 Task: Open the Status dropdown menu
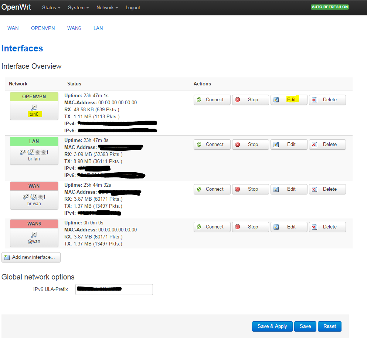pyautogui.click(x=51, y=8)
